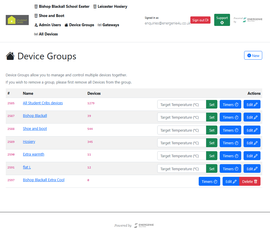Click the Energenie logo in the footer

(144, 225)
